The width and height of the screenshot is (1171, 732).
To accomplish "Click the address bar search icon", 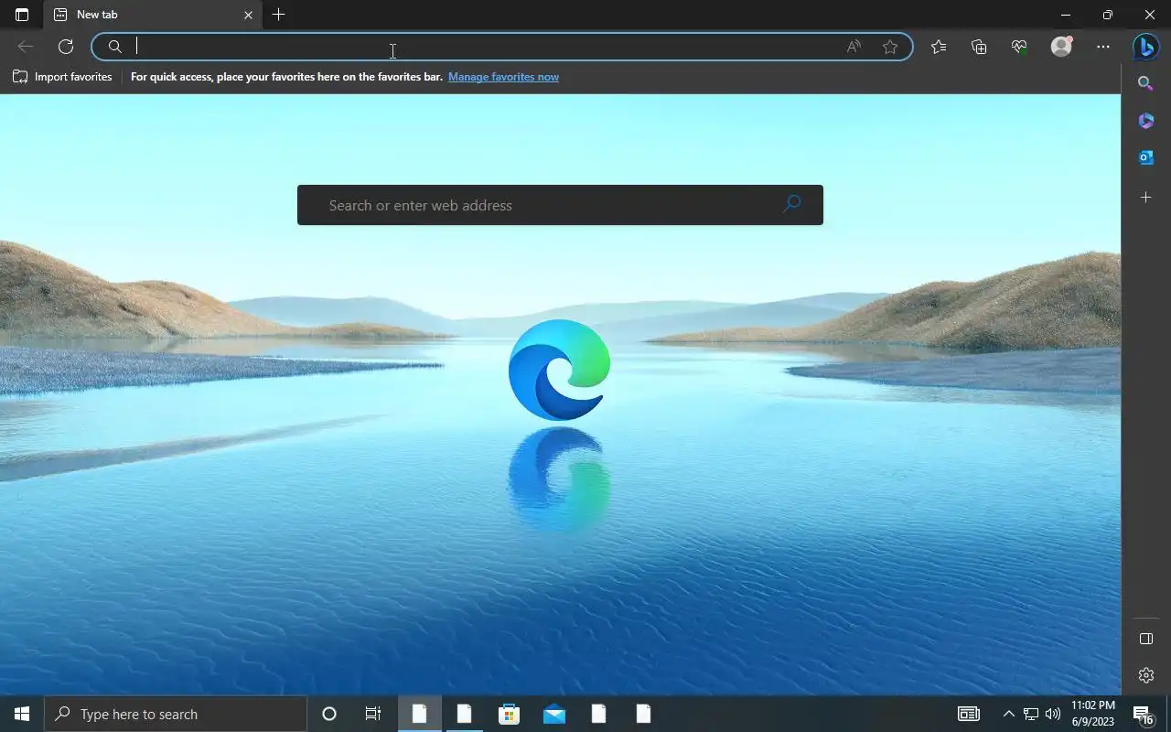I will pyautogui.click(x=115, y=47).
